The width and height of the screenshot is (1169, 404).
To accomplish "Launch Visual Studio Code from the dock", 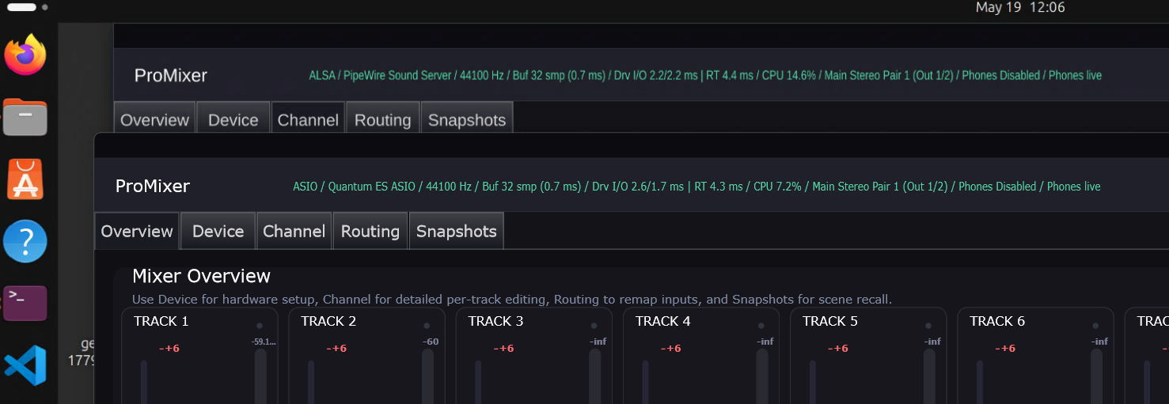I will [x=25, y=365].
